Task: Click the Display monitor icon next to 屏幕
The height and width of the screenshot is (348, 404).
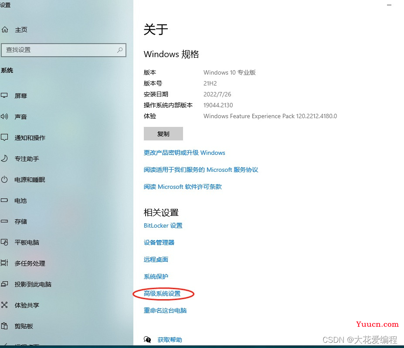Action: (x=4, y=96)
